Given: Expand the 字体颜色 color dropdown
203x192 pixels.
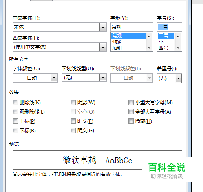Looking at the screenshot, I should [x=54, y=78].
